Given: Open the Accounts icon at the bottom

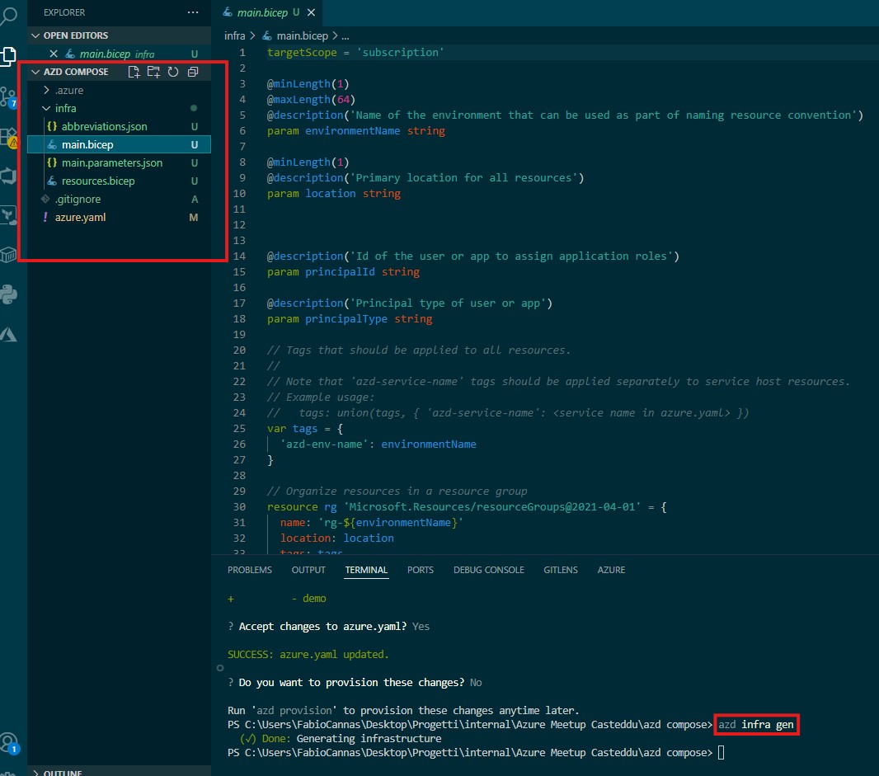Looking at the screenshot, I should [11, 741].
